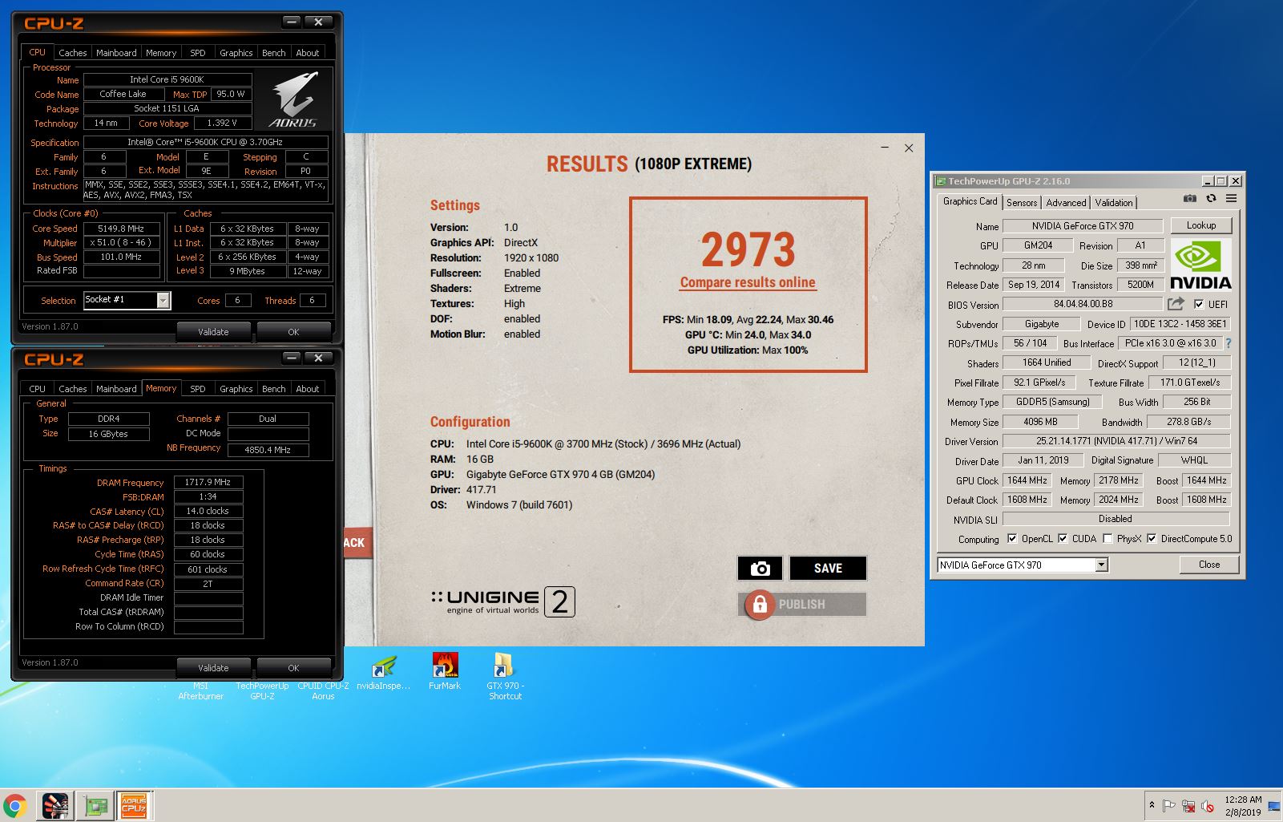1283x822 pixels.
Task: Click the Show Desktop button in taskbar corner
Action: pyautogui.click(x=1274, y=805)
